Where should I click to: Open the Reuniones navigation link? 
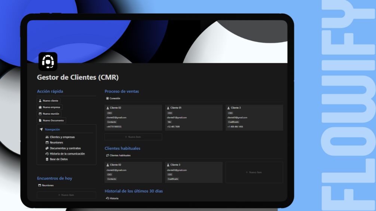[56, 143]
